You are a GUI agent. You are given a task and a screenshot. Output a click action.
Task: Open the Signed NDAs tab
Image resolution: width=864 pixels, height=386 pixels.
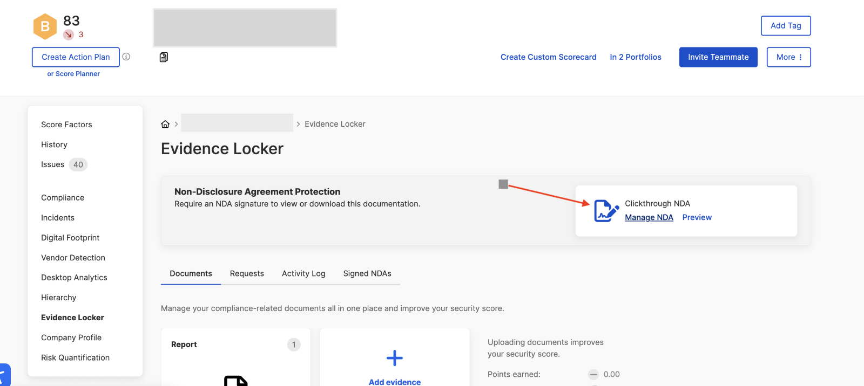pos(367,273)
